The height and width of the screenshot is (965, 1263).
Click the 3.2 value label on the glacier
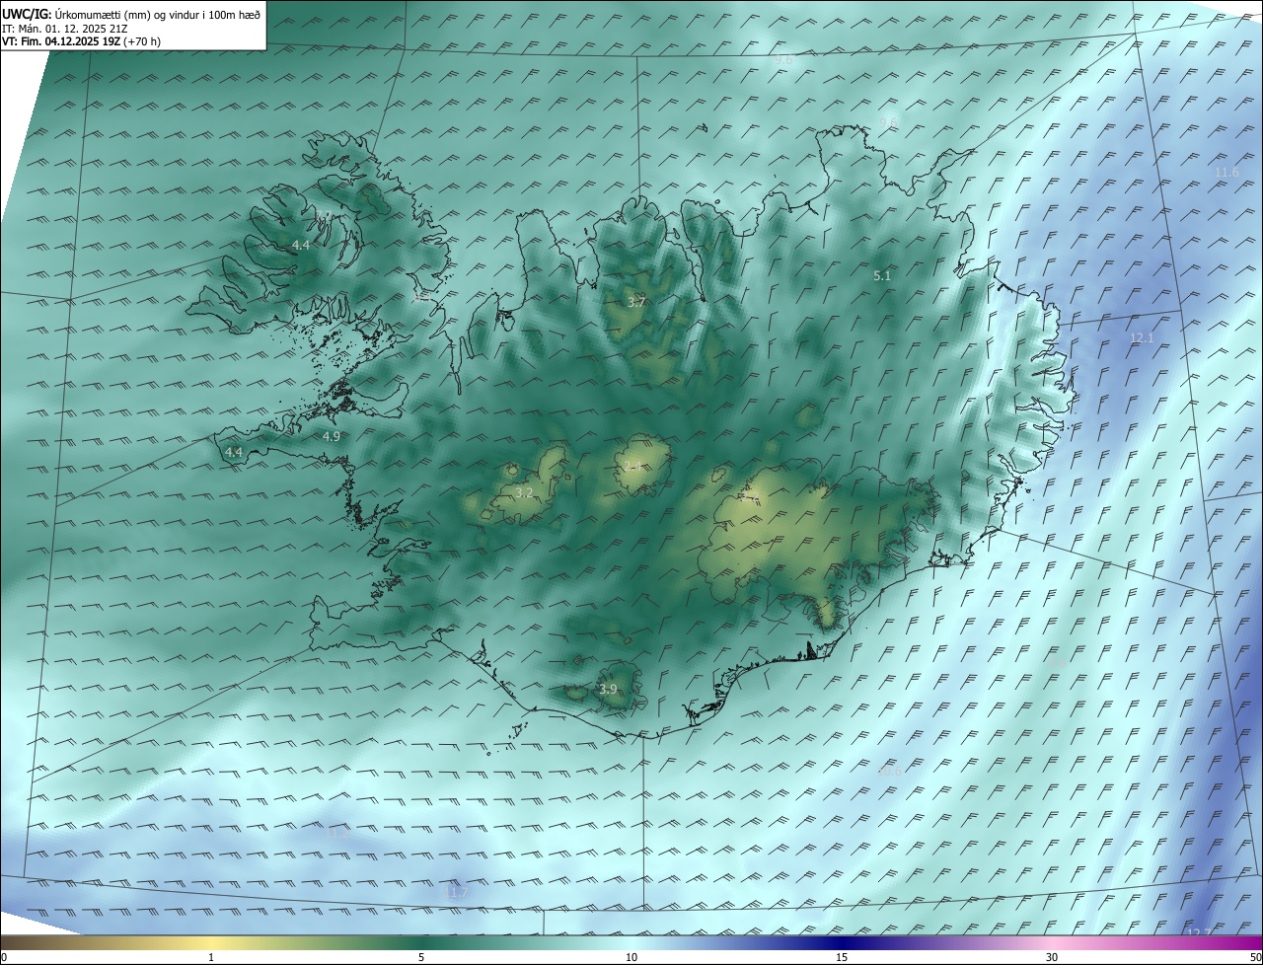(x=524, y=492)
